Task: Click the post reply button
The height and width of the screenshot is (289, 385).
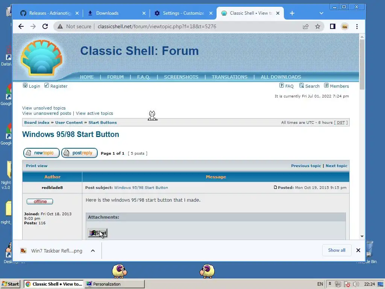Action: 80,153
